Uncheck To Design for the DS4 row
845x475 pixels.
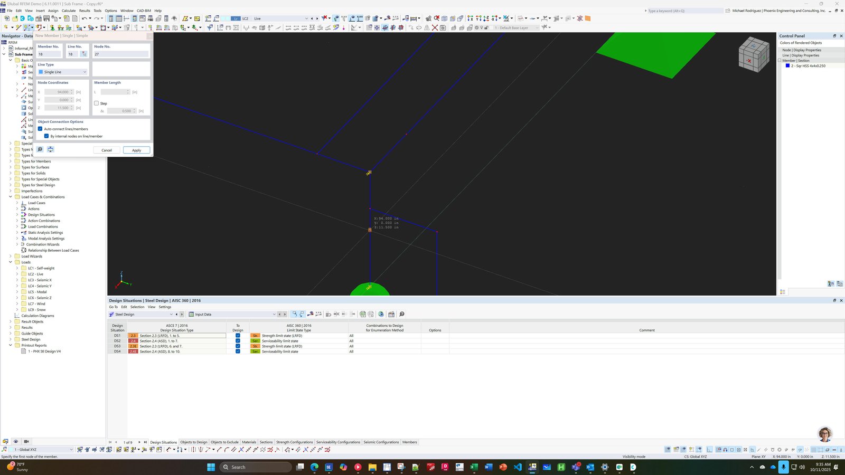(238, 351)
